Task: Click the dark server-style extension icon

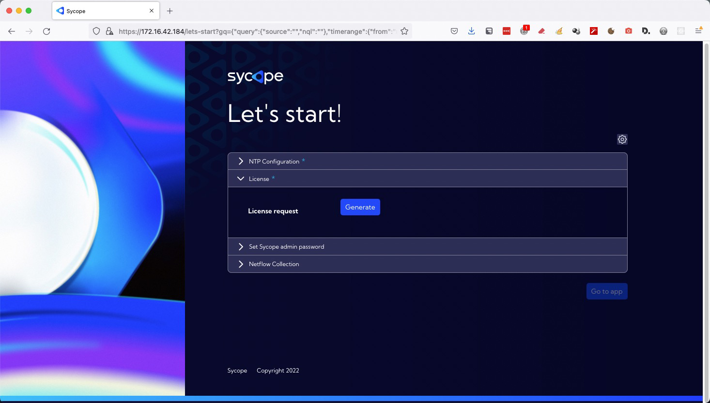Action: (x=489, y=31)
